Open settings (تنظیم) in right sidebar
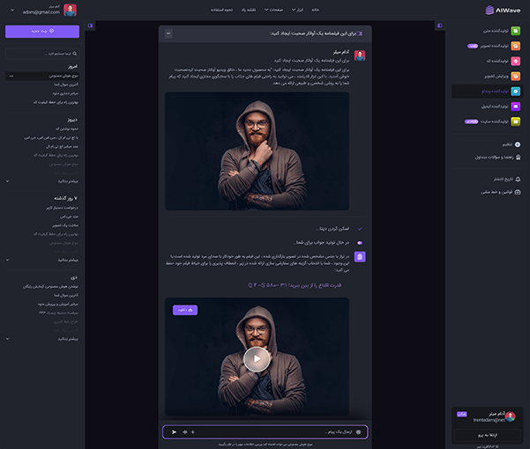The height and width of the screenshot is (449, 530). pos(511,144)
